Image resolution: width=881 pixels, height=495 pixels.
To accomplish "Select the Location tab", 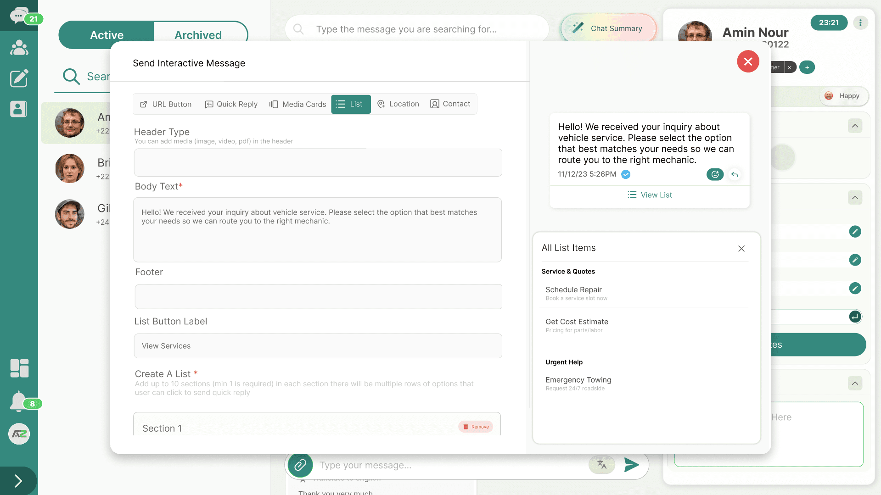I will [x=398, y=104].
